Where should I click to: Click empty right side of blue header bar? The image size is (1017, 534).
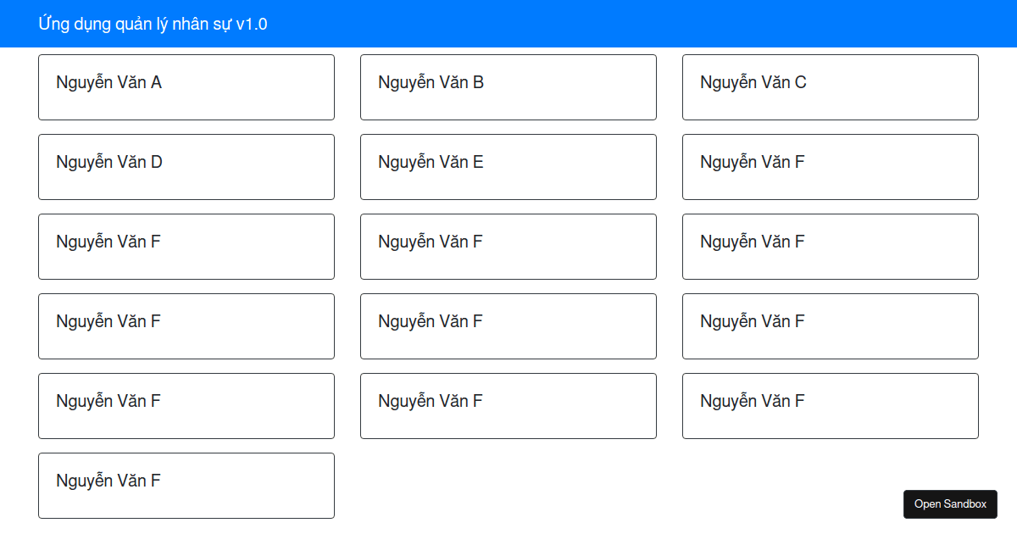click(x=763, y=24)
